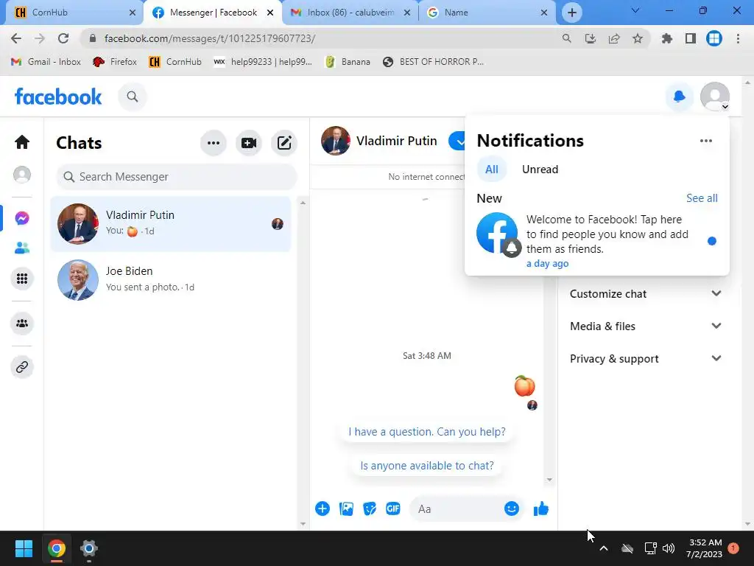The height and width of the screenshot is (566, 754).
Task: Click the Facebook logo
Action: 58,97
